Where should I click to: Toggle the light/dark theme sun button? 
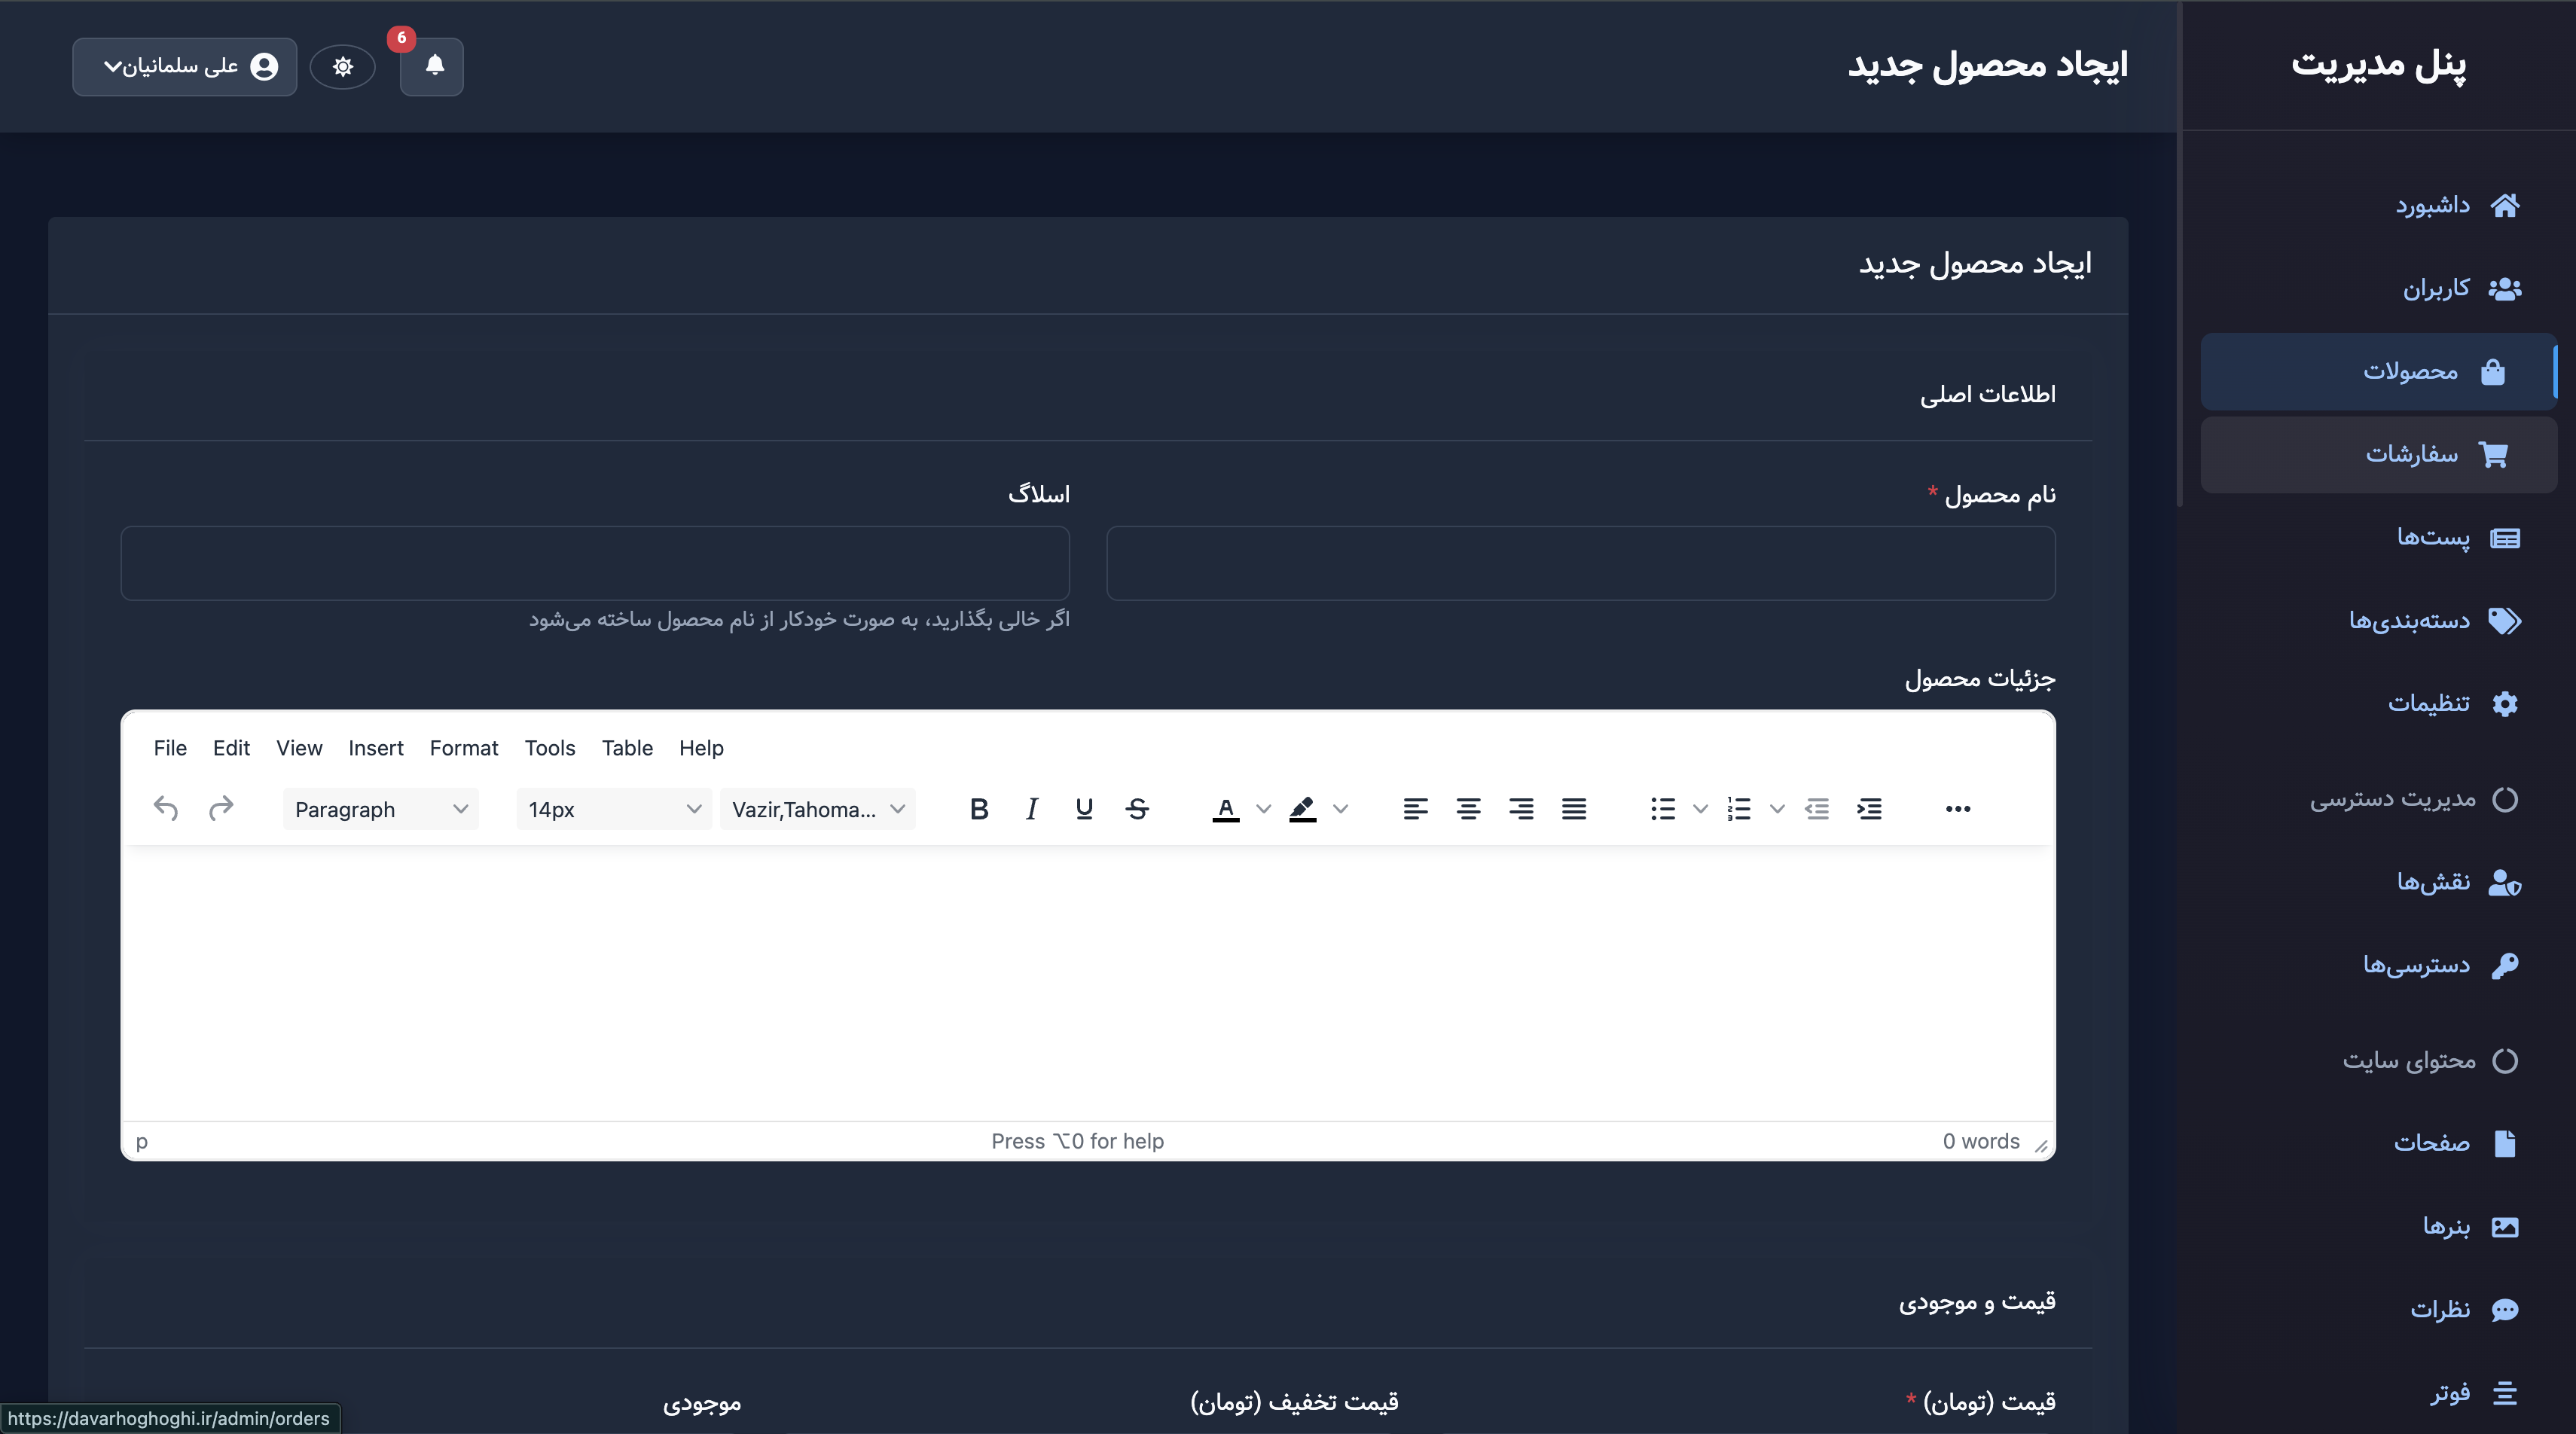(x=343, y=66)
